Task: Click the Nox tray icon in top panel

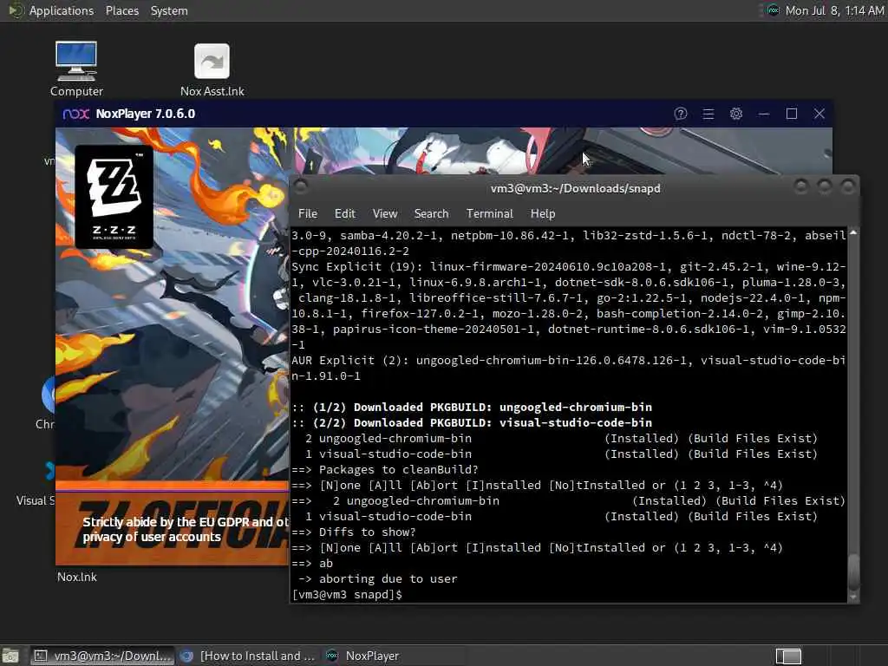Action: coord(773,10)
